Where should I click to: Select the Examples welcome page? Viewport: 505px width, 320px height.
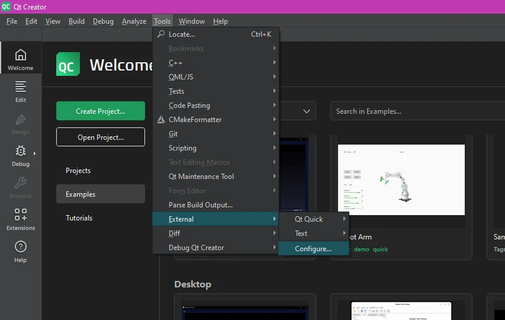(101, 194)
